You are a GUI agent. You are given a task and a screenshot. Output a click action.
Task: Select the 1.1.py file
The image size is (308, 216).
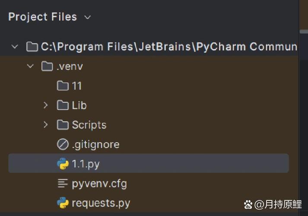coord(86,164)
